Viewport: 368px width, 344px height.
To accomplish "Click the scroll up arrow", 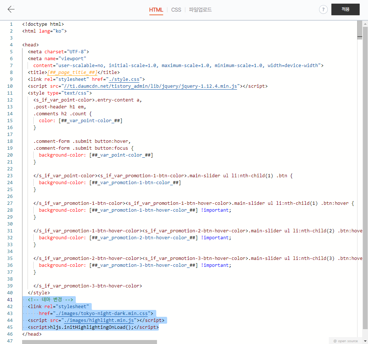I will (365, 24).
